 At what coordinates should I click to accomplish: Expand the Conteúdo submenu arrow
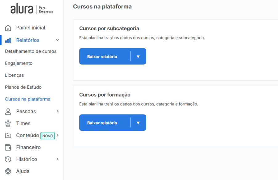click(x=57, y=135)
